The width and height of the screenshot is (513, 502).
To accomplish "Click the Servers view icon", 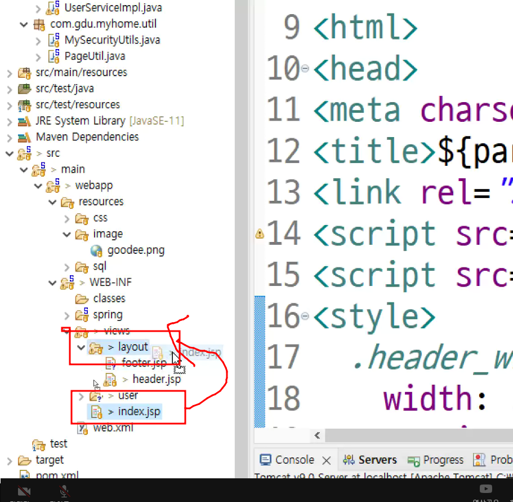I will pos(349,460).
